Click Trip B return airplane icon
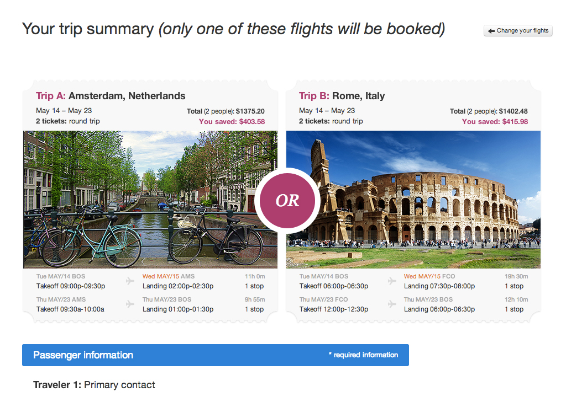566x397 pixels. (x=392, y=304)
